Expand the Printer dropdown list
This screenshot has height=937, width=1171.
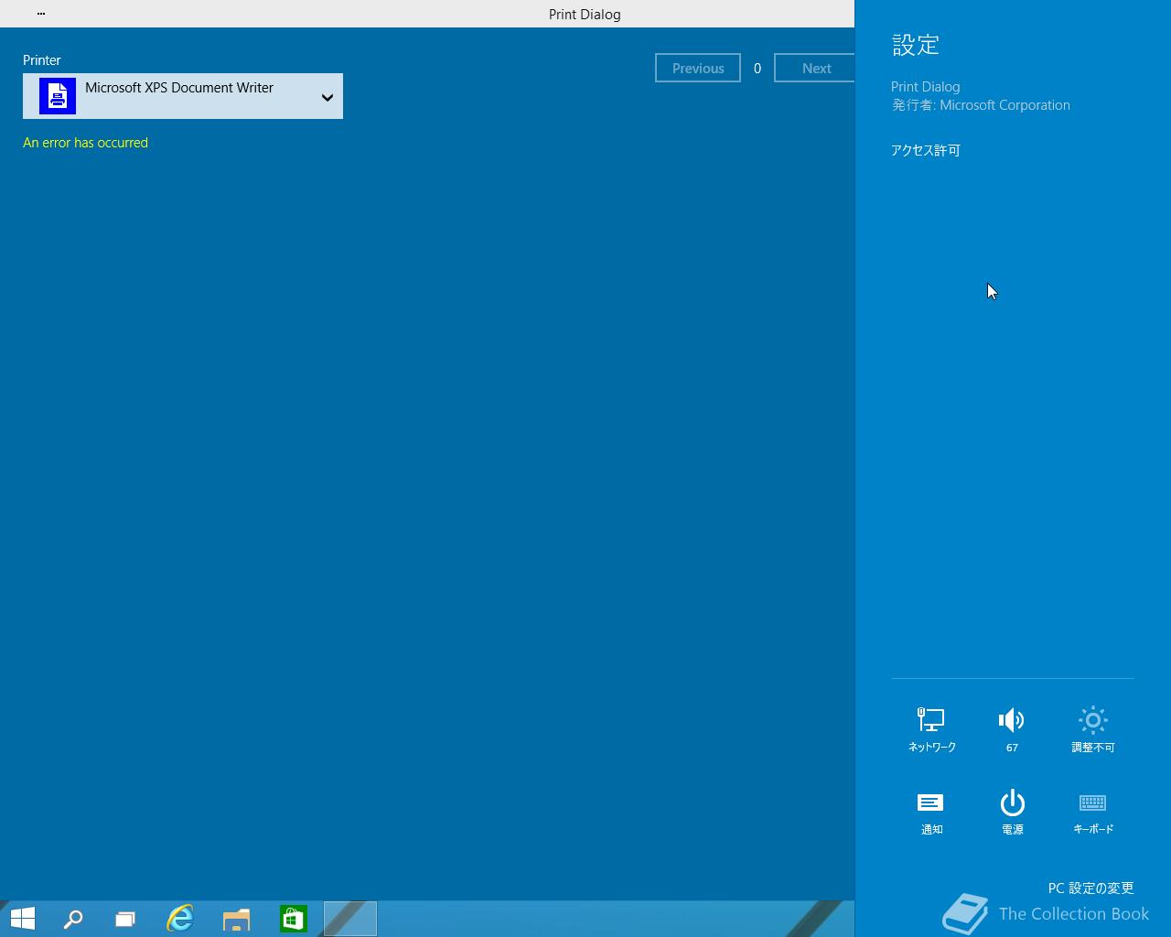tap(183, 96)
